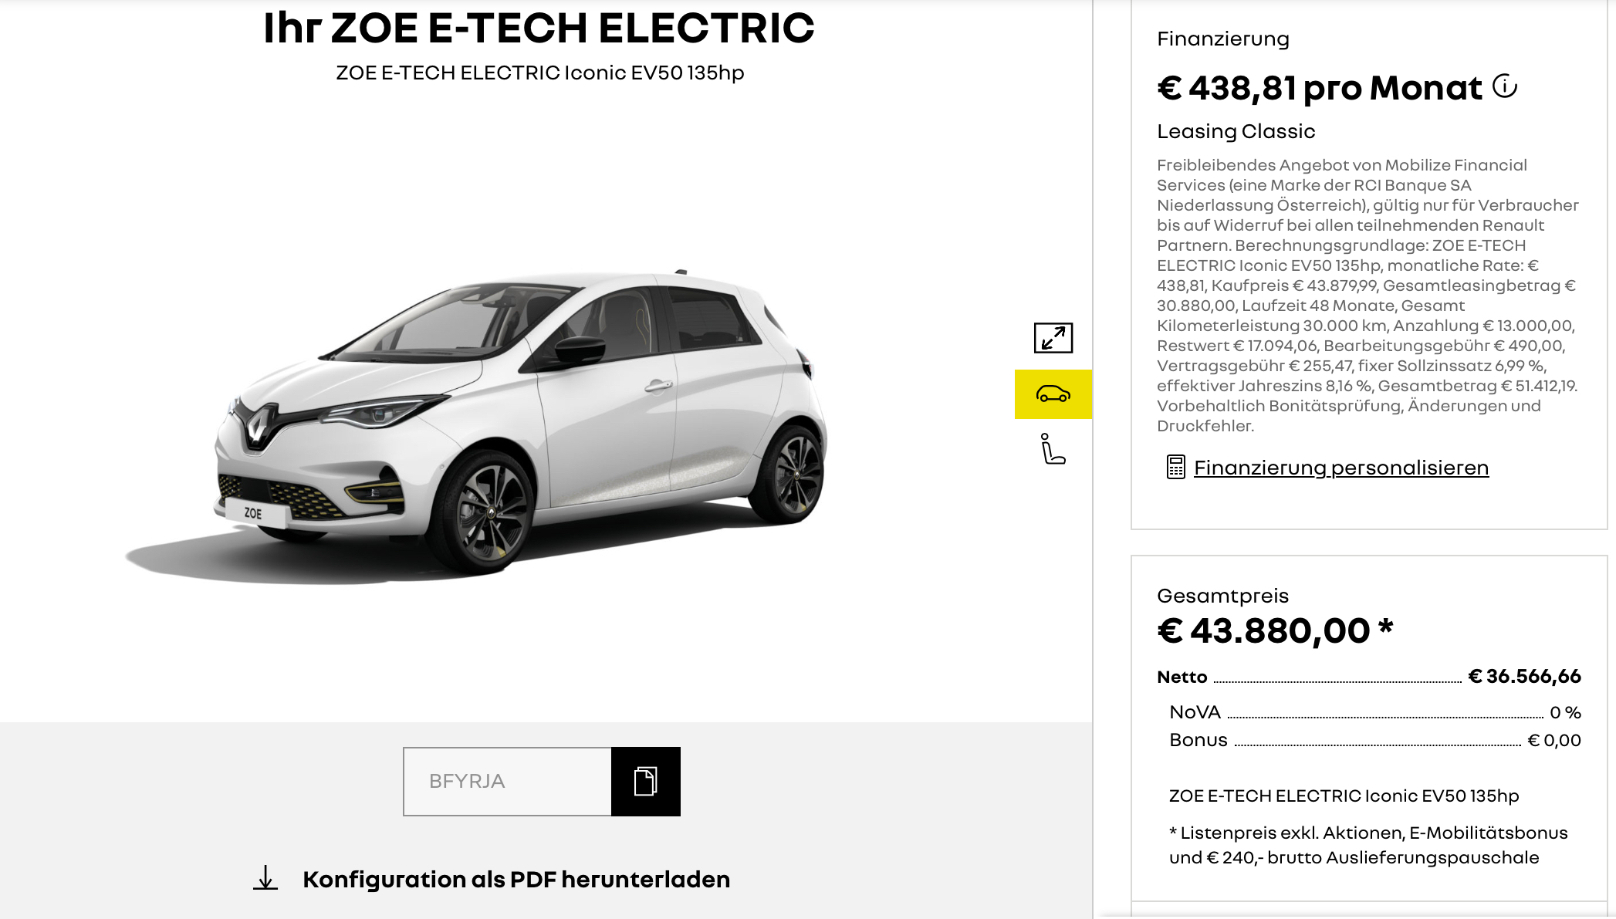Click the Ihr ZOE E-TECH ELECTRIC title
This screenshot has width=1616, height=919.
[539, 28]
